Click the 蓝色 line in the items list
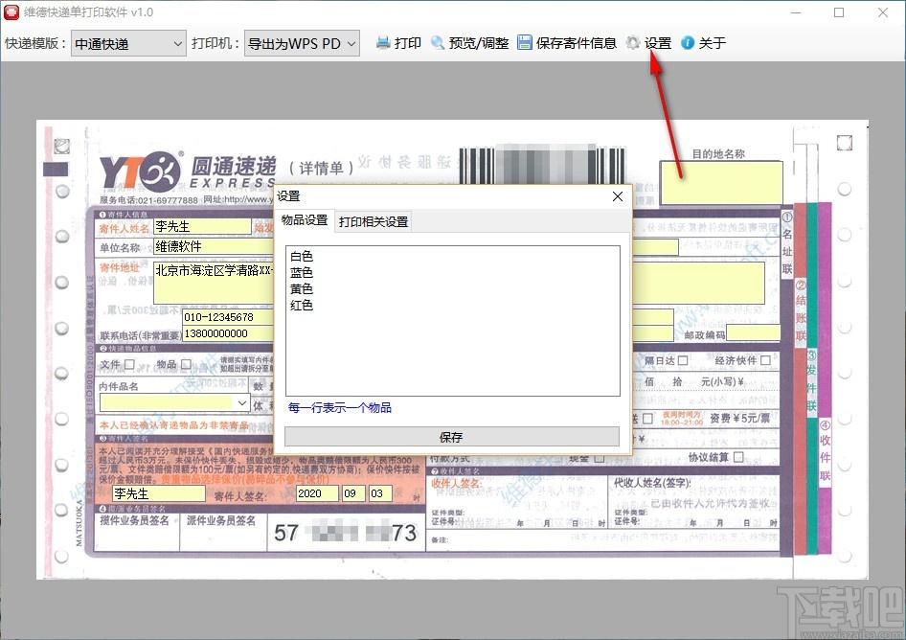906x640 pixels. click(302, 273)
